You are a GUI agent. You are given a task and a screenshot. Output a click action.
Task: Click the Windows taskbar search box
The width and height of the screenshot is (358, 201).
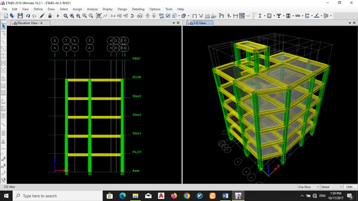pyautogui.click(x=57, y=196)
